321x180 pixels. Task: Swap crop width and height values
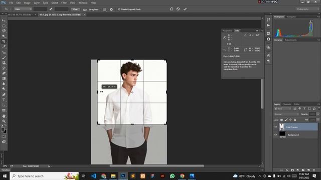tap(51, 9)
